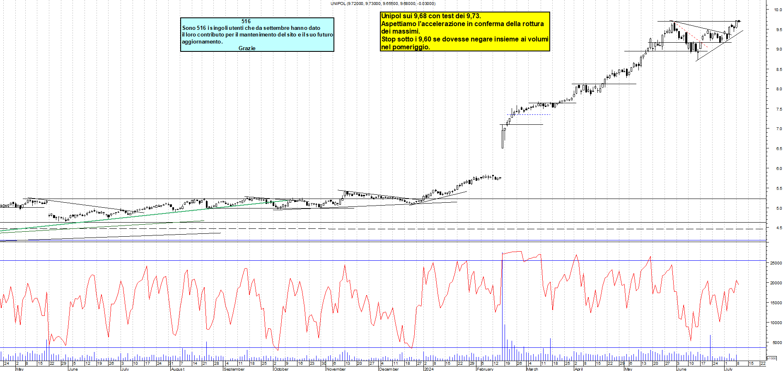Click the August month label on time axis

click(x=178, y=369)
